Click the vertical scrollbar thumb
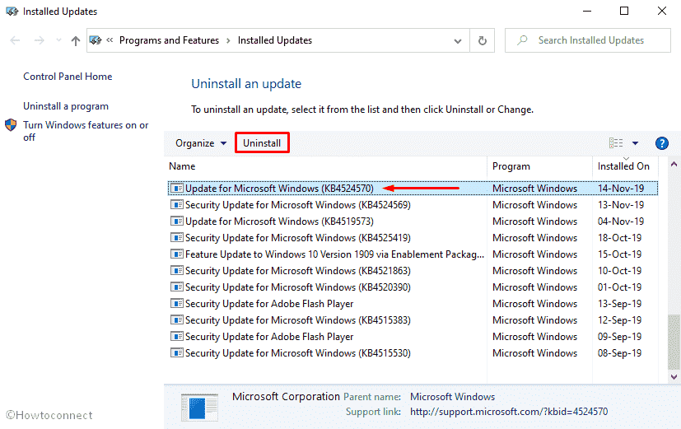This screenshot has width=681, height=429. (x=674, y=342)
